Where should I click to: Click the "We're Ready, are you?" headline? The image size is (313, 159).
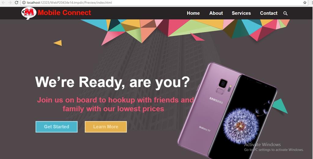112,82
